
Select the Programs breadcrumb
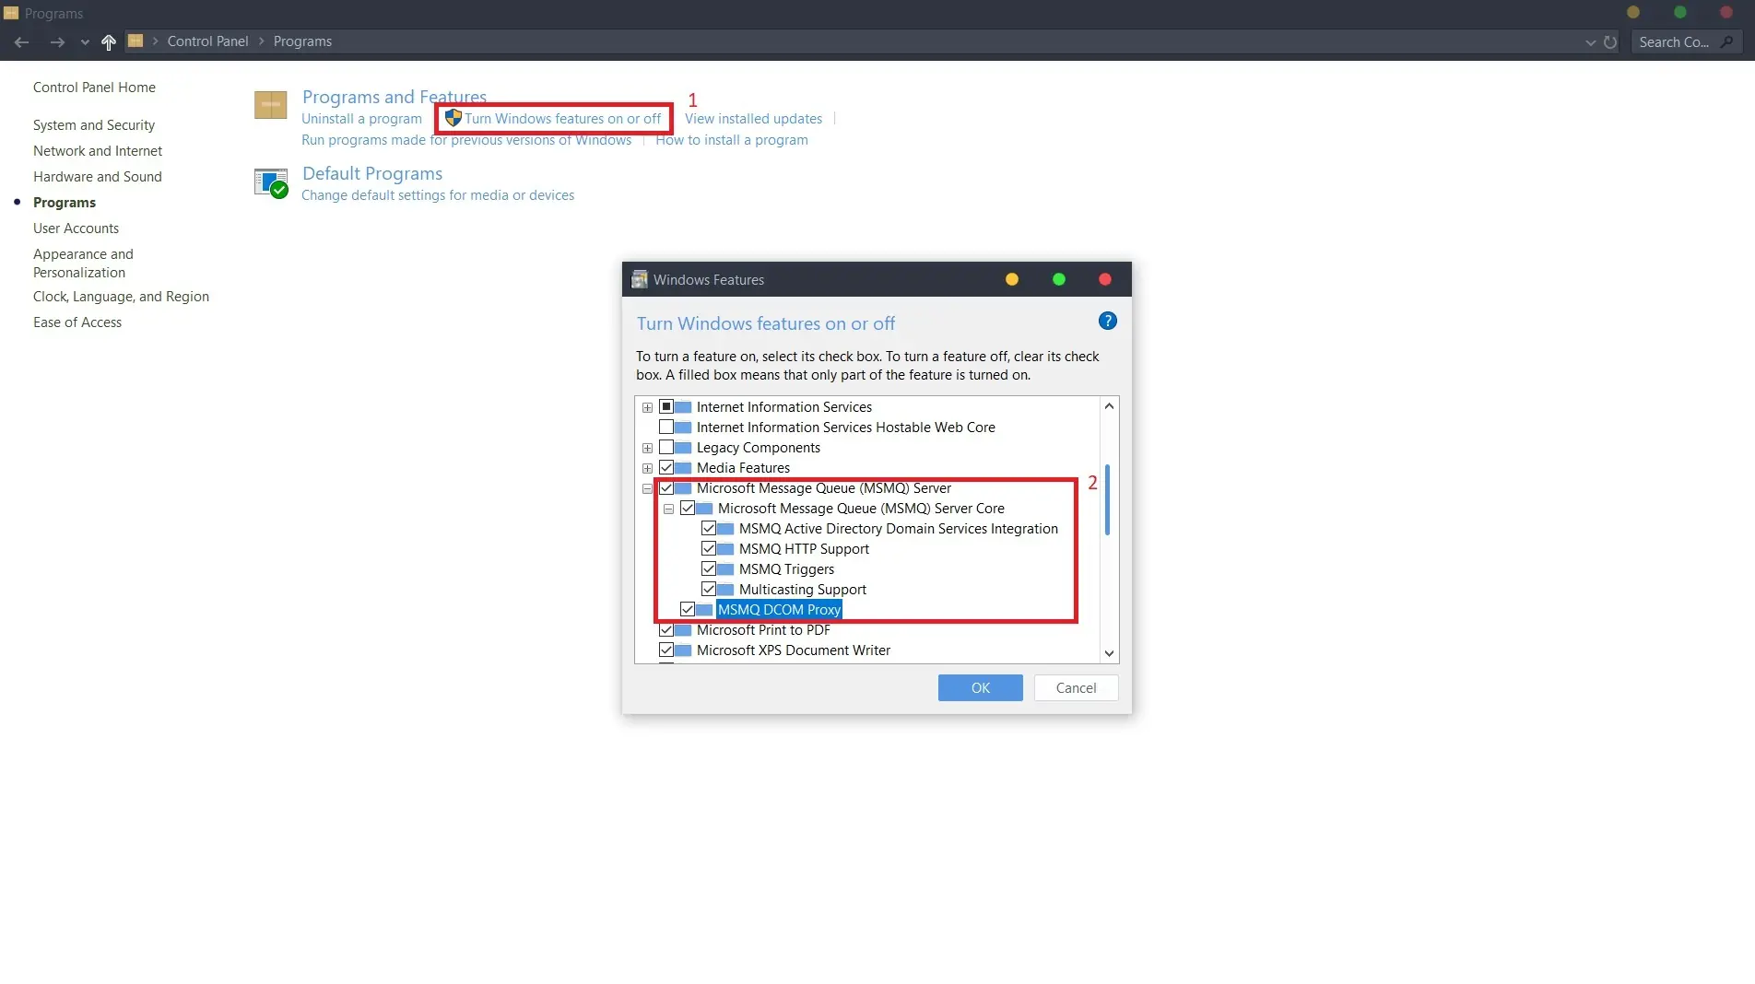pyautogui.click(x=302, y=41)
